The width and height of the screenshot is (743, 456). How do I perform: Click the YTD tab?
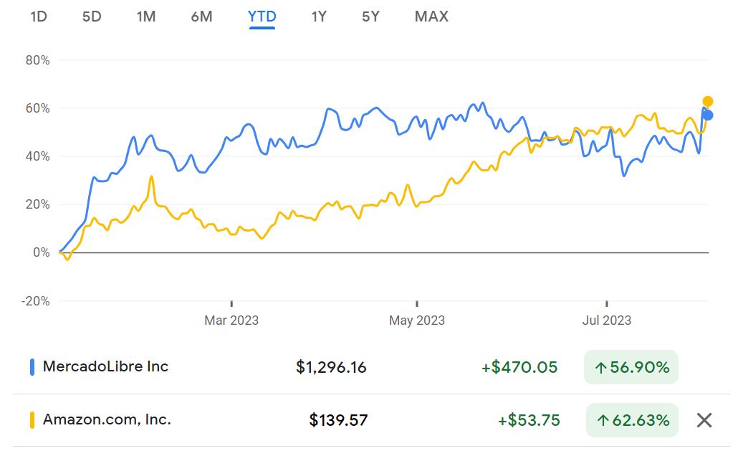[262, 16]
